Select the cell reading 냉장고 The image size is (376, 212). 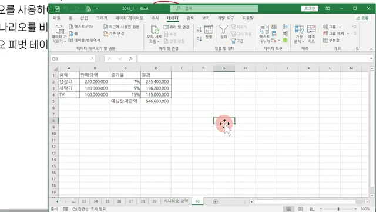69,82
